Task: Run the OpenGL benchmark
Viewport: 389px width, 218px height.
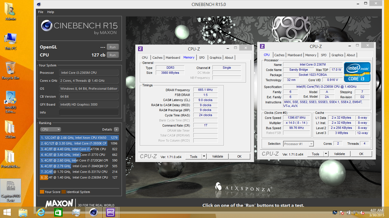Action: tap(113, 47)
